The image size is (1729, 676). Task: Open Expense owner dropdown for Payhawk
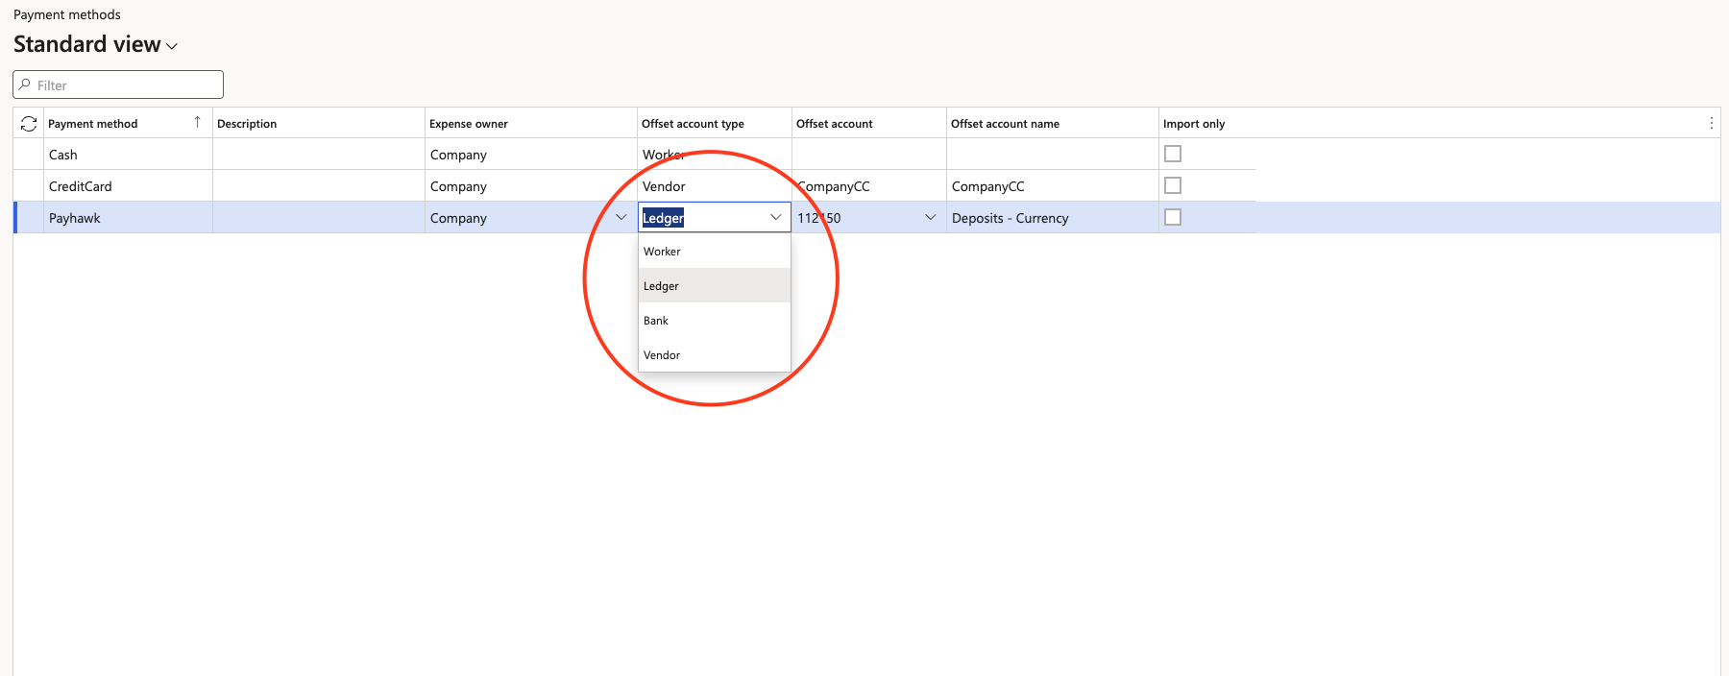pyautogui.click(x=621, y=217)
